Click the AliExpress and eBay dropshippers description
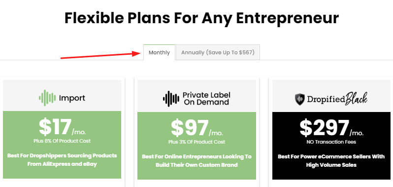The image size is (393, 187). pos(62,160)
